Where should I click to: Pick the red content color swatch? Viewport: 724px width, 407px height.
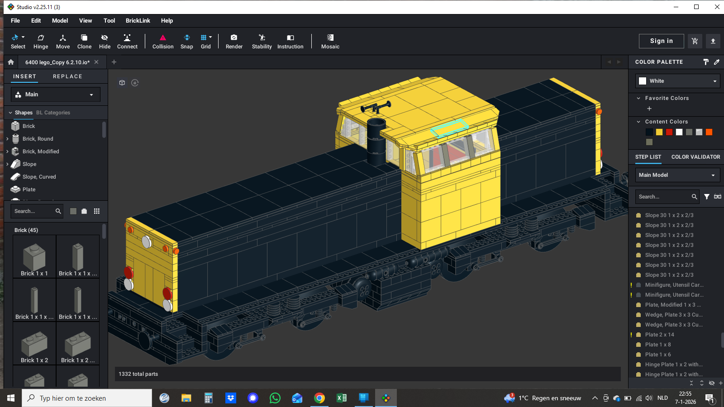coord(669,132)
